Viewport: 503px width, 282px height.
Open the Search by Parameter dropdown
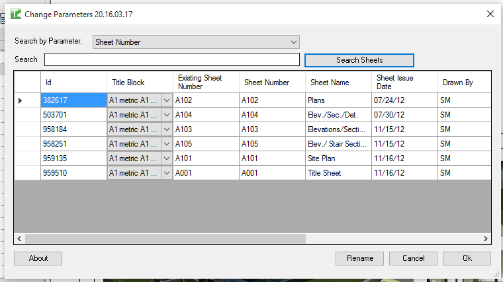point(197,42)
